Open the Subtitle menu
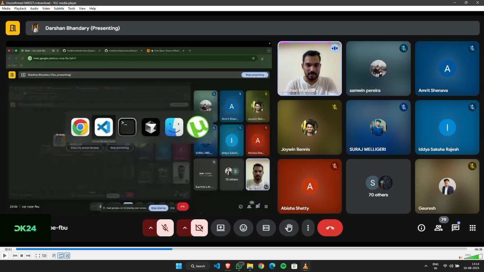Viewport: 484px width, 272px height. point(59,8)
